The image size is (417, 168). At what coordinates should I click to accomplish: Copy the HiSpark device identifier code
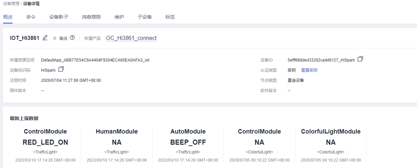tap(61, 69)
